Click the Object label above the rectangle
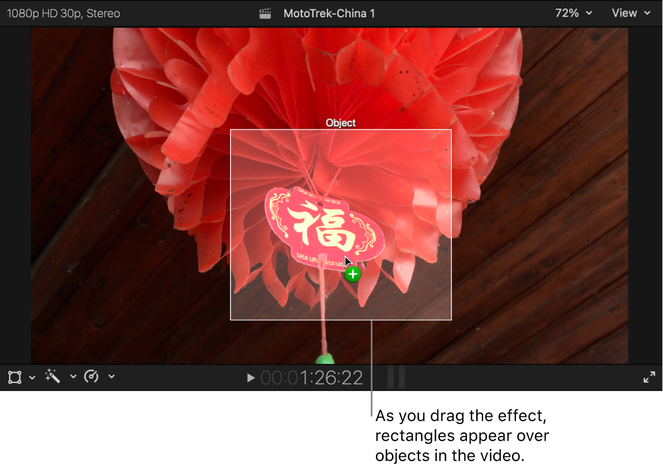 [x=341, y=123]
